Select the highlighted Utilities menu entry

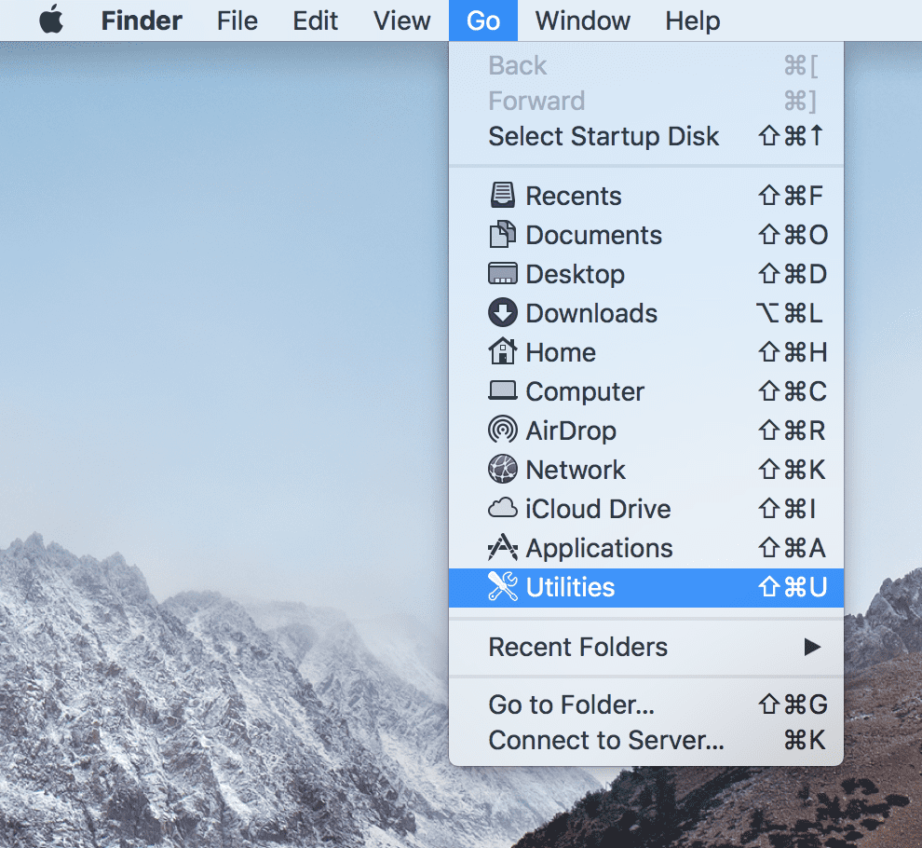pyautogui.click(x=570, y=587)
